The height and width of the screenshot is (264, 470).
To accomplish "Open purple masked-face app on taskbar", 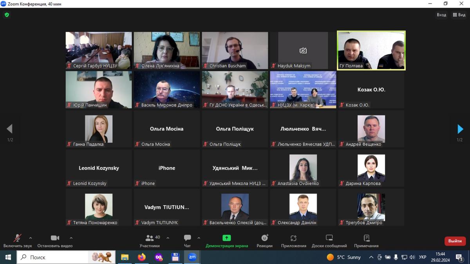I will pos(159,257).
